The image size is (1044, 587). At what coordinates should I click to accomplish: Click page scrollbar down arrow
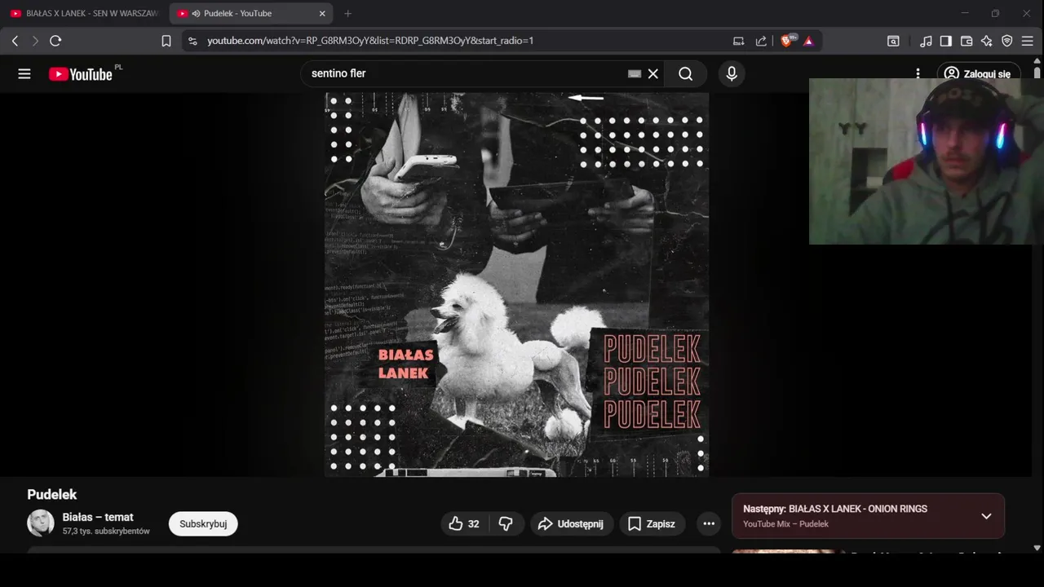click(x=1037, y=549)
